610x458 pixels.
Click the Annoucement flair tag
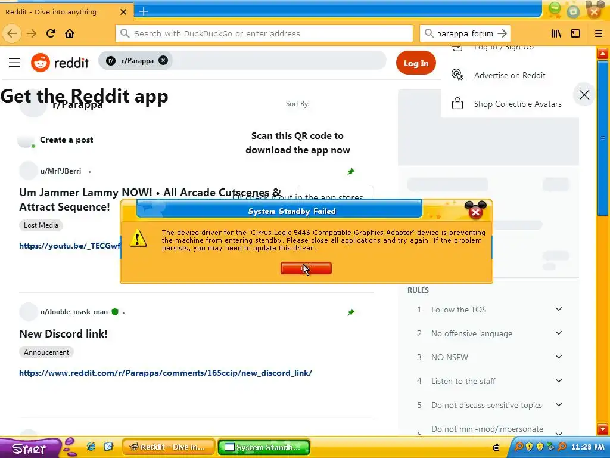[46, 352]
